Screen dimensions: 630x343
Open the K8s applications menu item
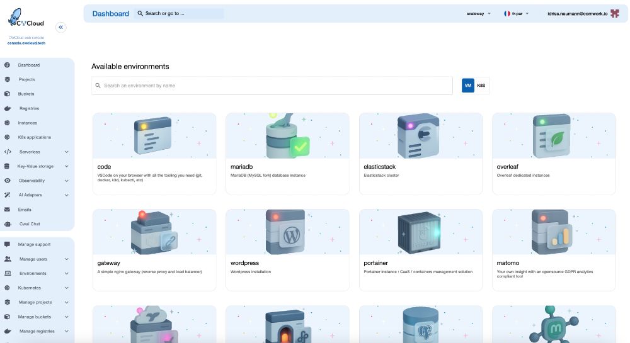coord(37,137)
